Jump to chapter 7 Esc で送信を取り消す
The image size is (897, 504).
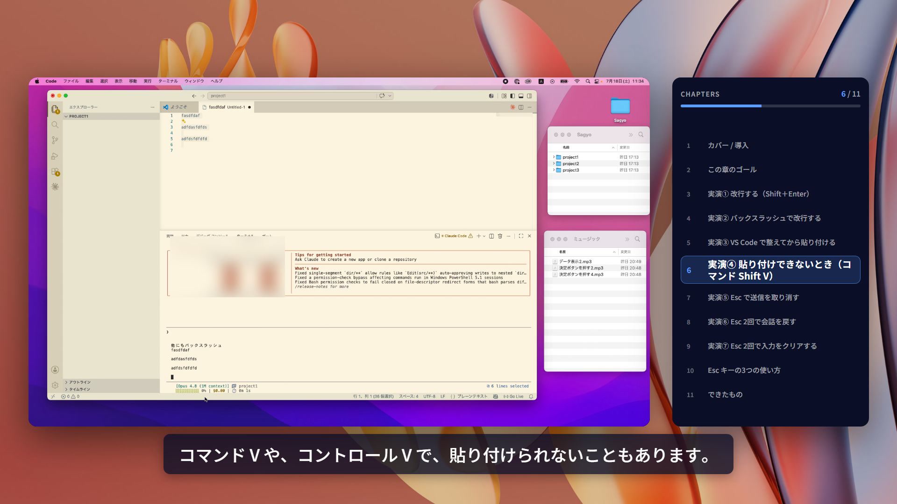pos(770,298)
